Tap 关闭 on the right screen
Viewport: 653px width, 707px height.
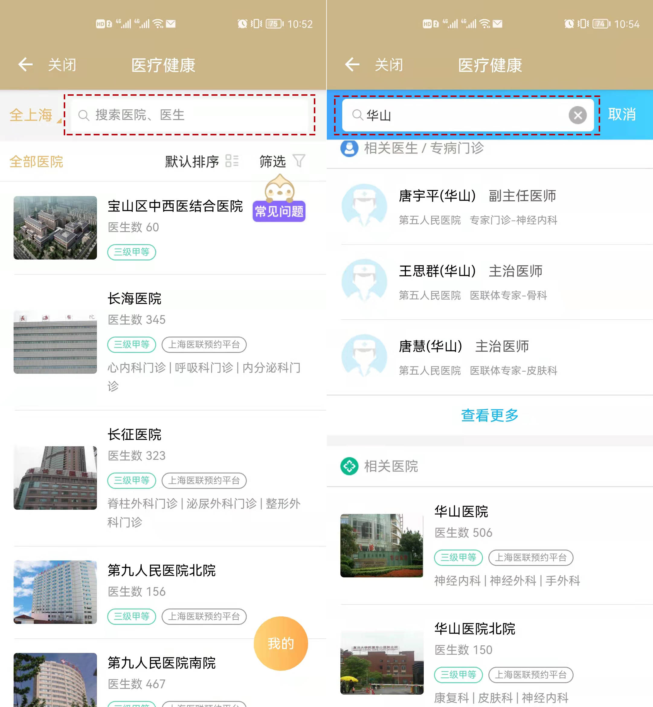(389, 65)
